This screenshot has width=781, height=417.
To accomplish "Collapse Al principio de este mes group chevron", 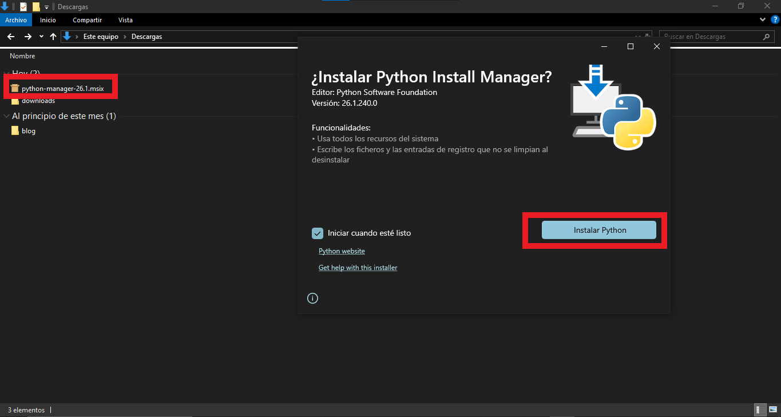I will point(6,116).
